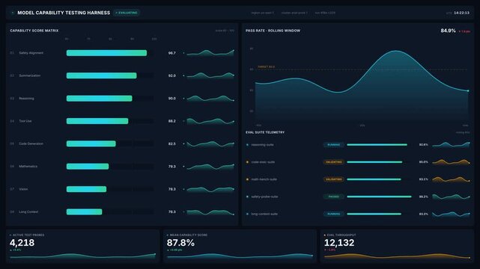The width and height of the screenshot is (480, 269).
Task: Select the code-exec-suite row name
Action: pyautogui.click(x=263, y=162)
